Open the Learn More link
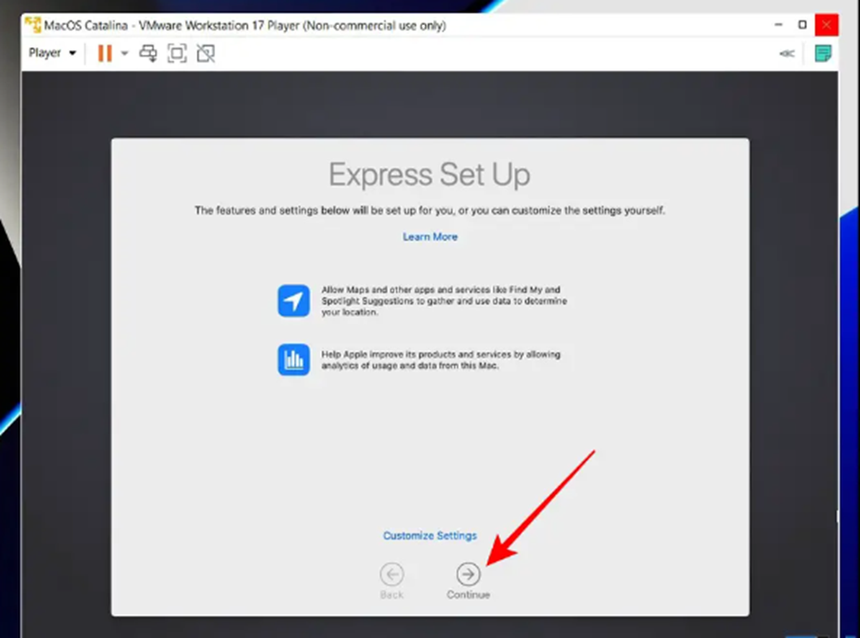The height and width of the screenshot is (638, 860). 430,236
